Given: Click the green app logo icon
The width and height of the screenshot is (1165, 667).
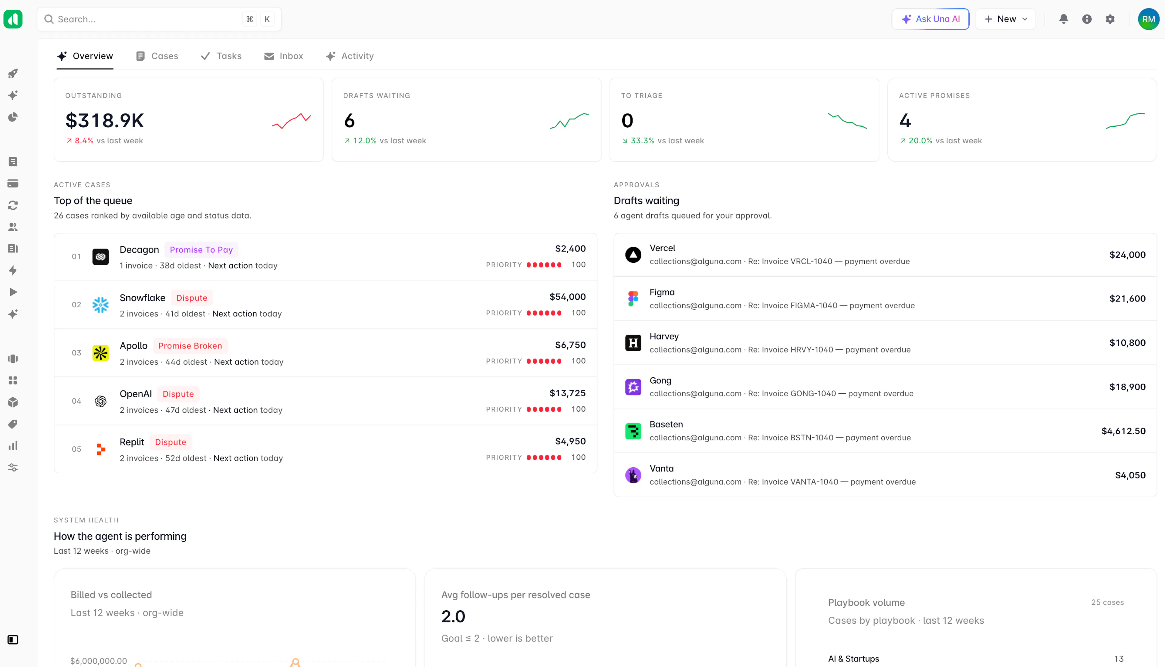Looking at the screenshot, I should 13,19.
